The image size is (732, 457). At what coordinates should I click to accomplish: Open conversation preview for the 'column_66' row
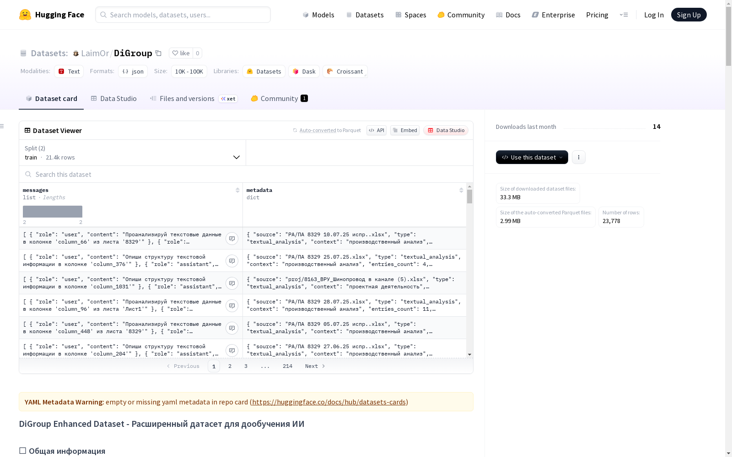232,239
